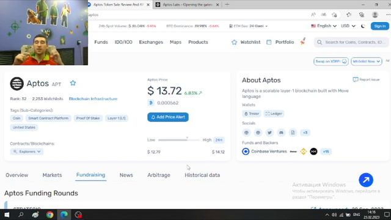Open Windows taskbar search
Viewport: 391px width, 220px height.
tap(21, 215)
